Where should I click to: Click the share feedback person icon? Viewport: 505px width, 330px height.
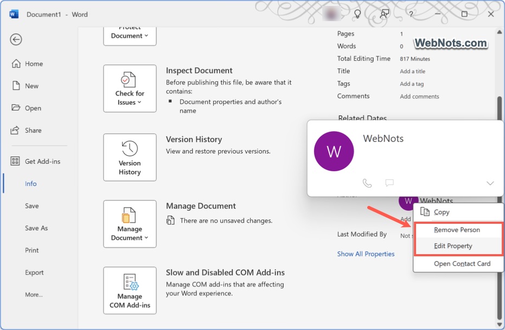coord(384,14)
